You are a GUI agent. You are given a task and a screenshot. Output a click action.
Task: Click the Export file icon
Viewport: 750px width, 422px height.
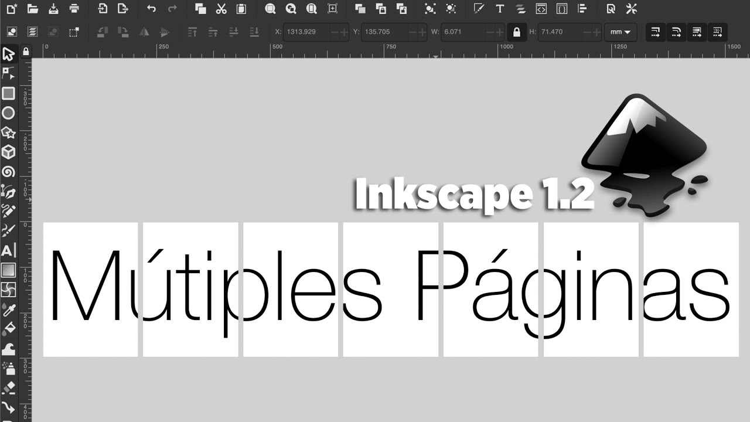pos(122,9)
